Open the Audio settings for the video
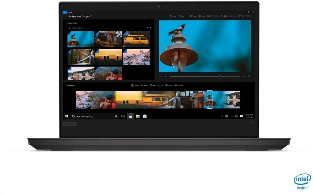 tap(202, 16)
